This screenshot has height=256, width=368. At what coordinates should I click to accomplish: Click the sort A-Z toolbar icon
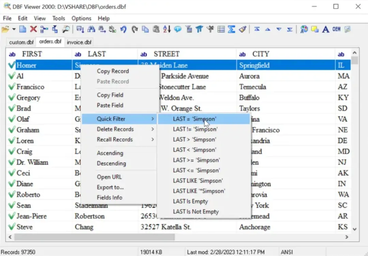coord(167,29)
